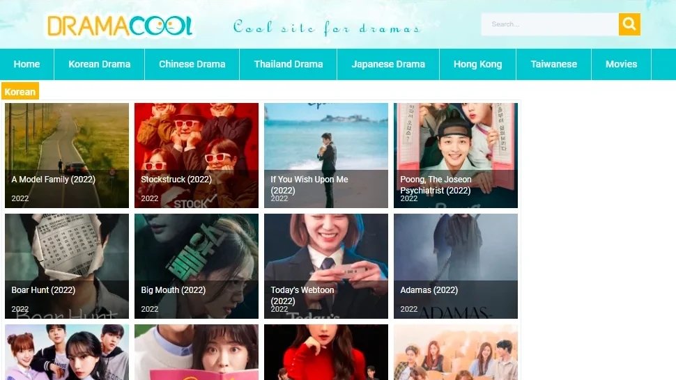Click the DramaCool logo
Screen dimensions: 676x380
tap(119, 26)
